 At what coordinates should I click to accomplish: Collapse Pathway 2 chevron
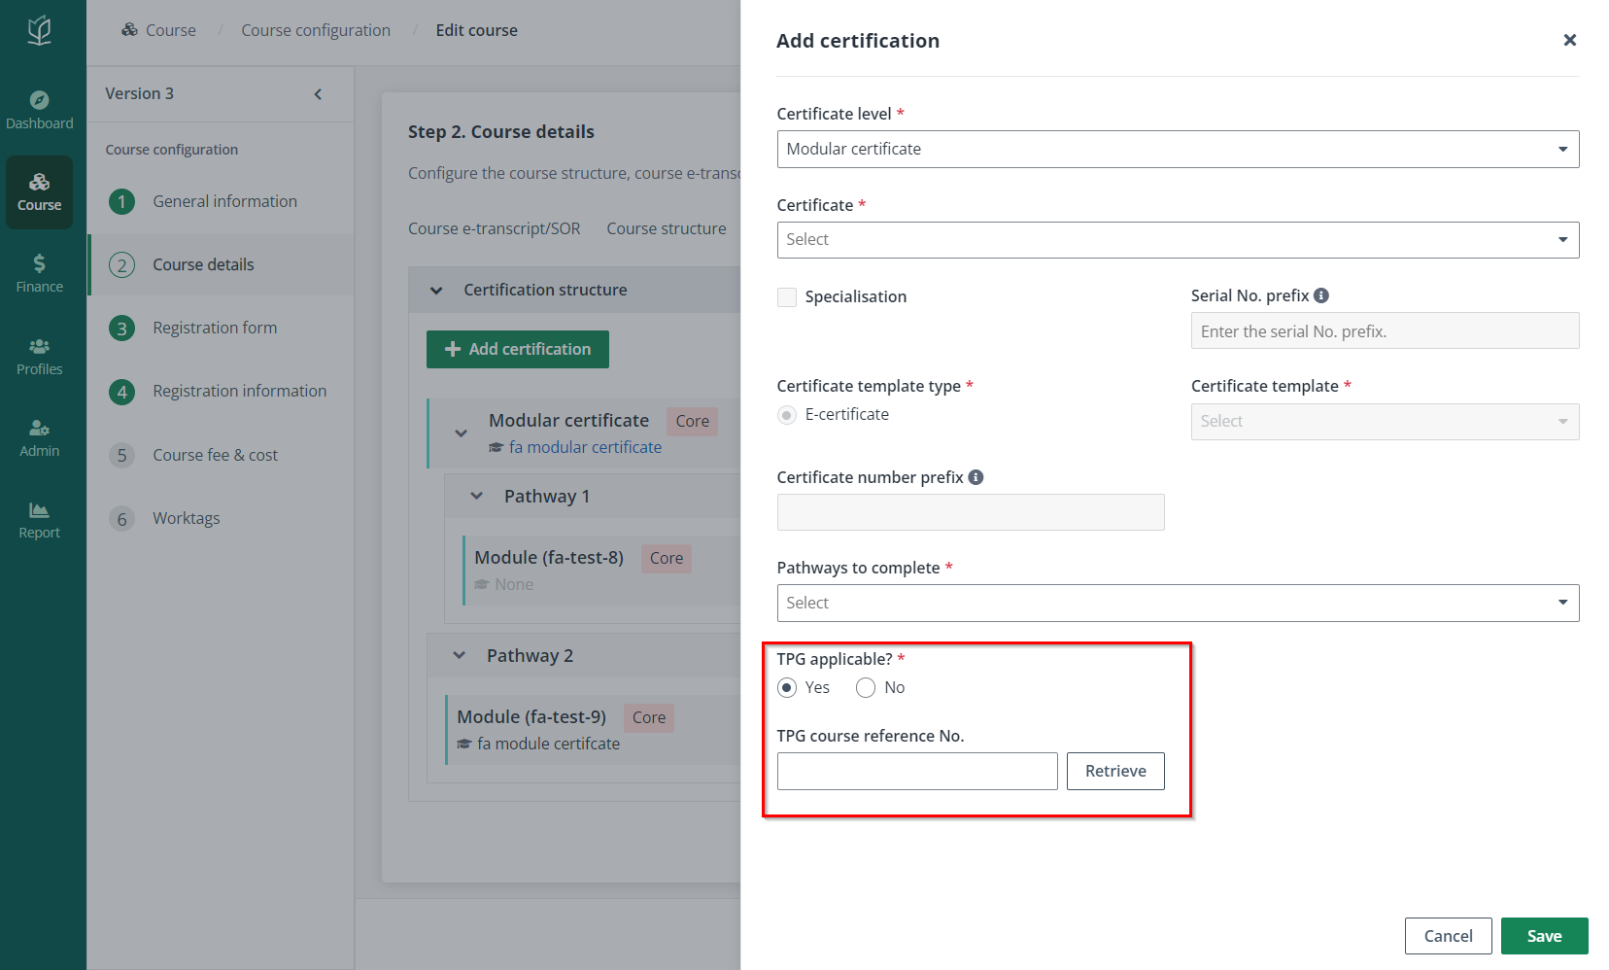(x=459, y=656)
